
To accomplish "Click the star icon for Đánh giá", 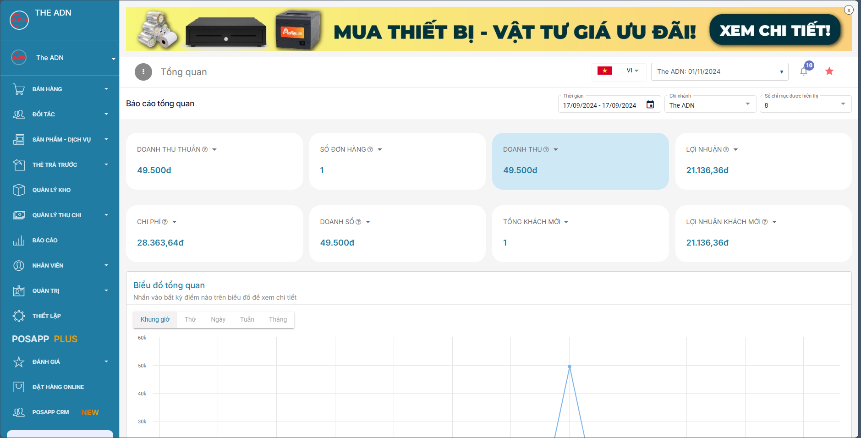I will click(x=19, y=361).
